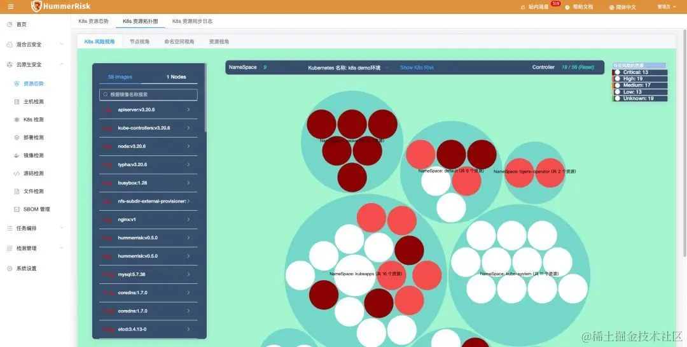Click the image list panel scrollbar
This screenshot has height=347, width=687.
(x=205, y=99)
